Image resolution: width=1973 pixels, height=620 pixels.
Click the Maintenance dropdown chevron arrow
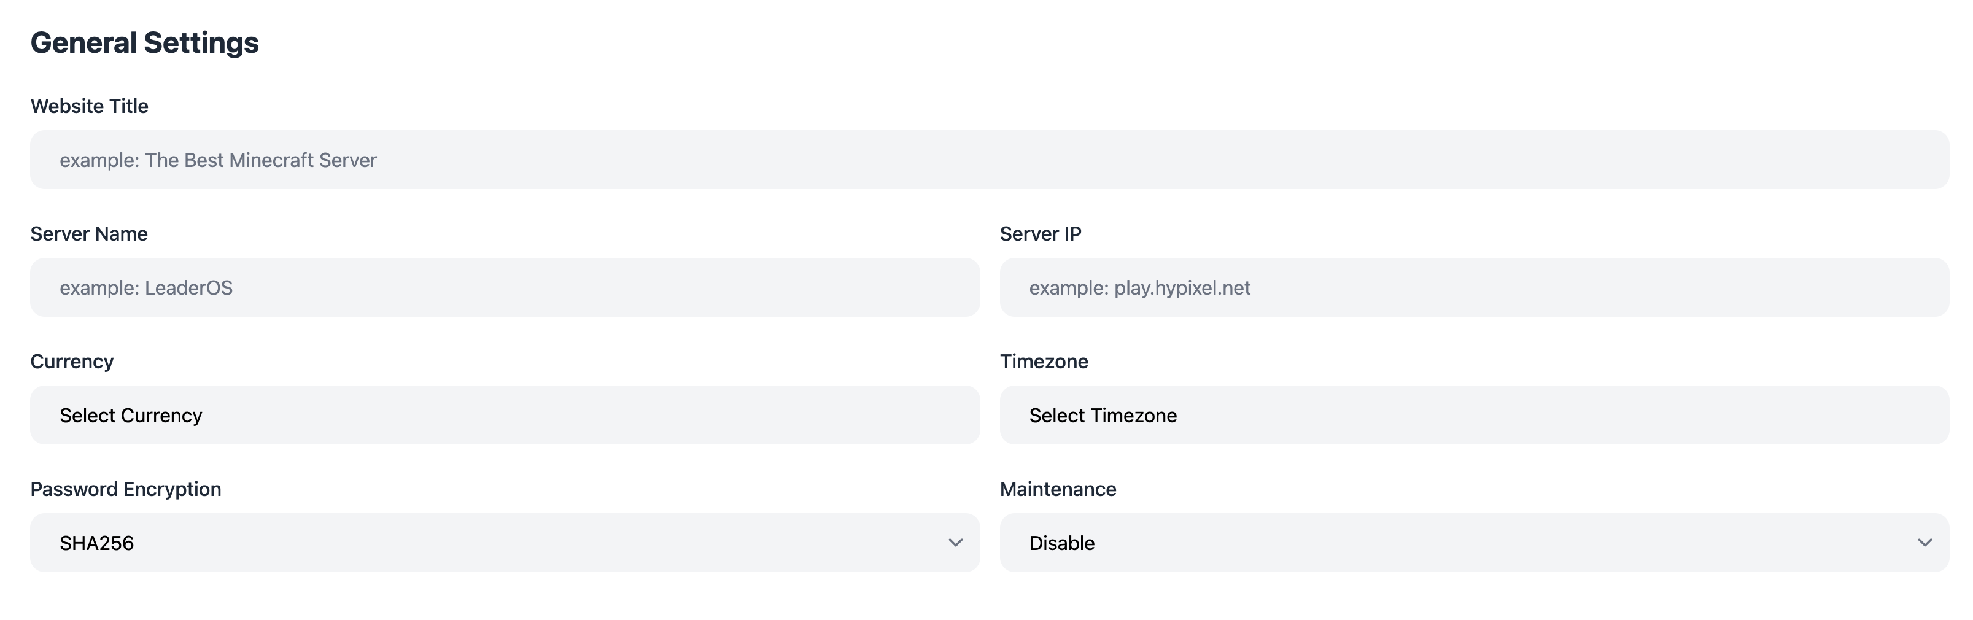click(1924, 543)
